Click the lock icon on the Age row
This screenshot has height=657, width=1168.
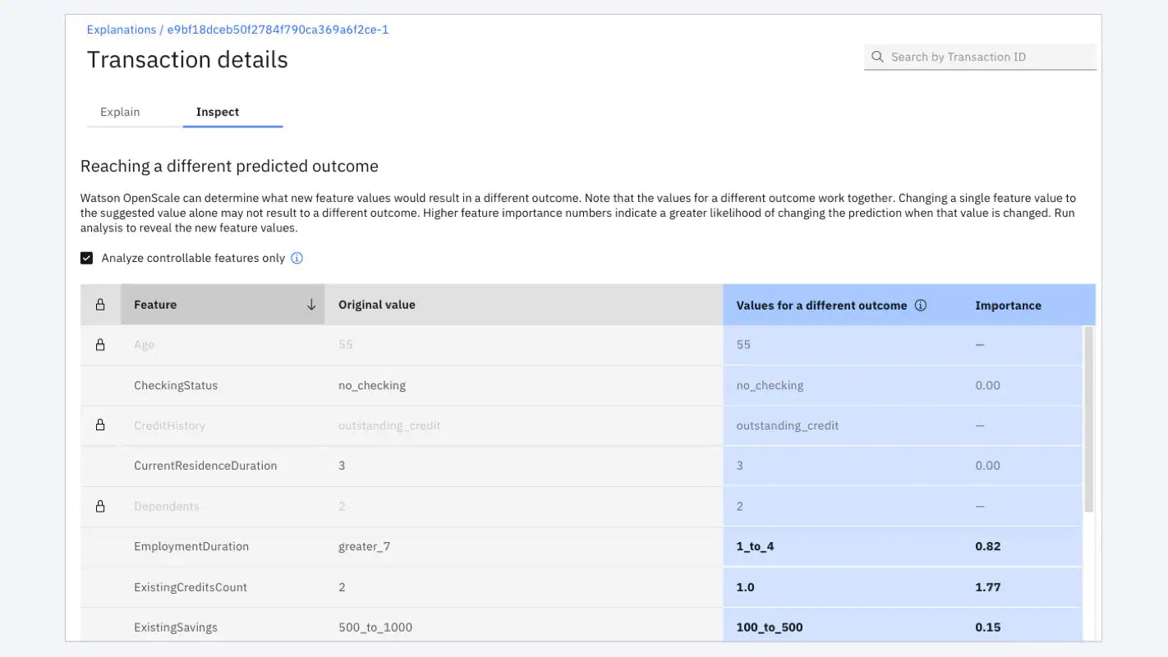[x=100, y=344]
